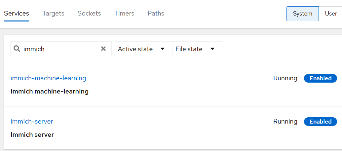Switch to User services view
342x151 pixels.
[x=331, y=14]
